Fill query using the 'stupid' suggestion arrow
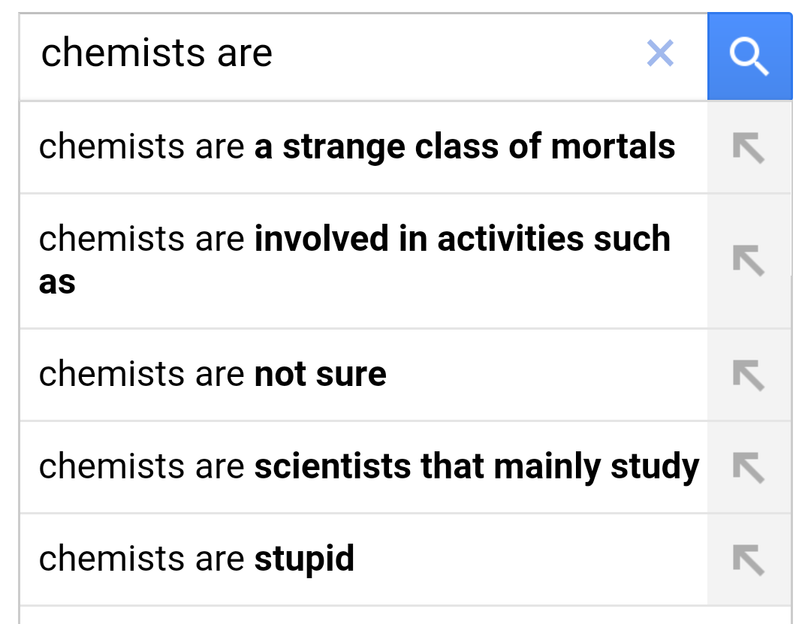 749,559
